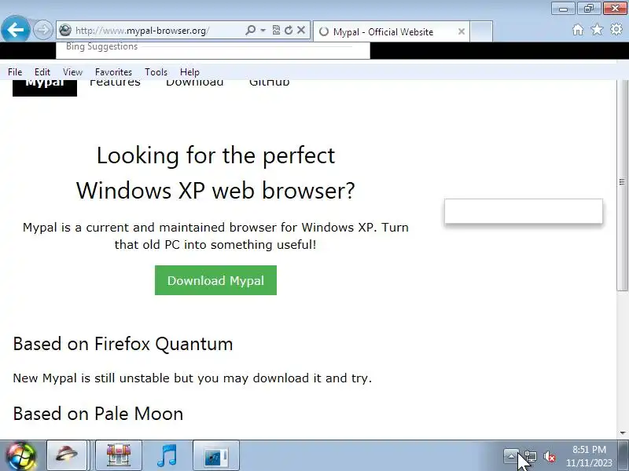This screenshot has height=471, width=629.
Task: Toggle the compatibility view icon
Action: tap(276, 30)
